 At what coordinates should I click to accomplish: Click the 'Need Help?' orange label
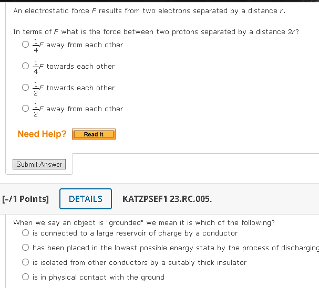click(x=42, y=134)
